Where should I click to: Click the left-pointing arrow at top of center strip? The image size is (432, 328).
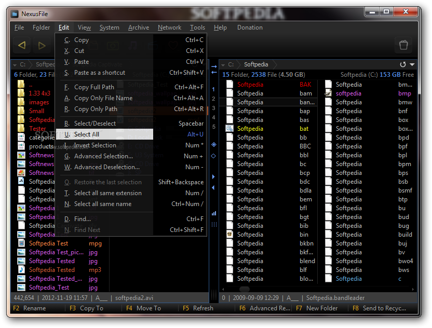[214, 72]
